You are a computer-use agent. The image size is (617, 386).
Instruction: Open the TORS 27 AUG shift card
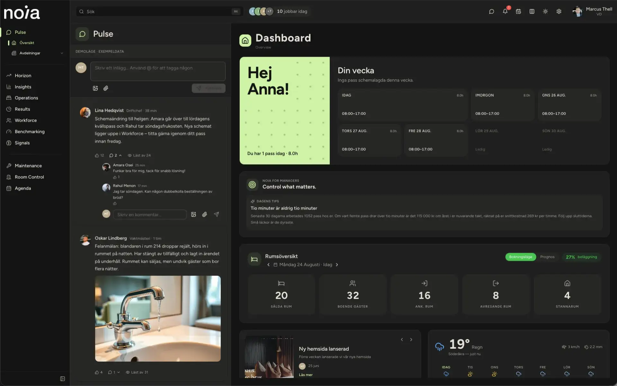pyautogui.click(x=369, y=140)
